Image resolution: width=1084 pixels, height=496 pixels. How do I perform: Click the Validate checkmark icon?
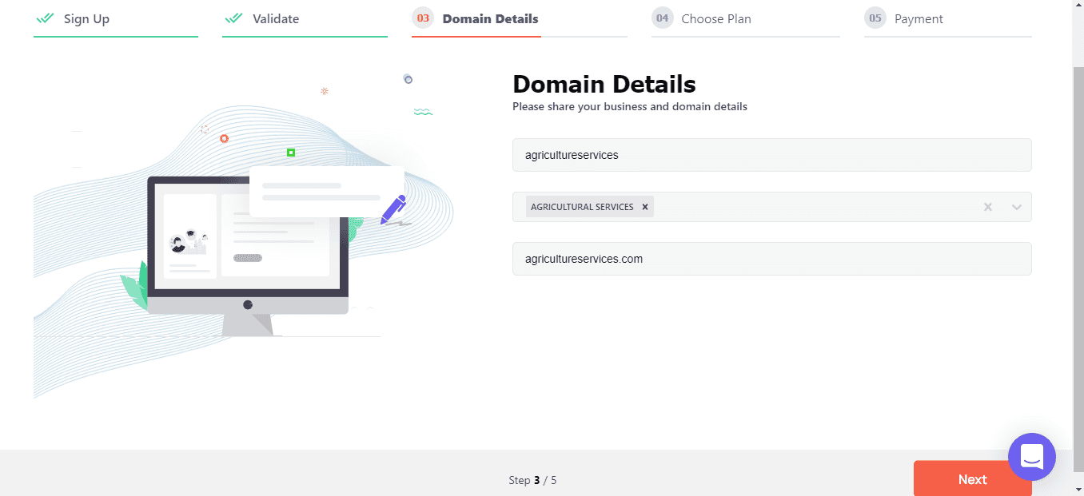pyautogui.click(x=233, y=18)
